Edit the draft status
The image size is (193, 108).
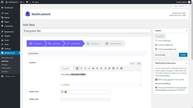click(169, 41)
